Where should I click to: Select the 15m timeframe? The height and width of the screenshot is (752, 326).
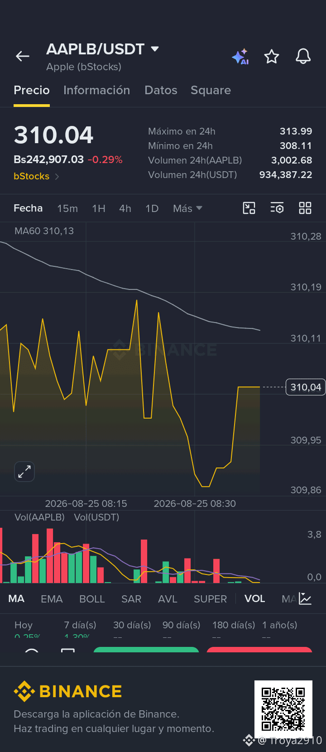(67, 208)
